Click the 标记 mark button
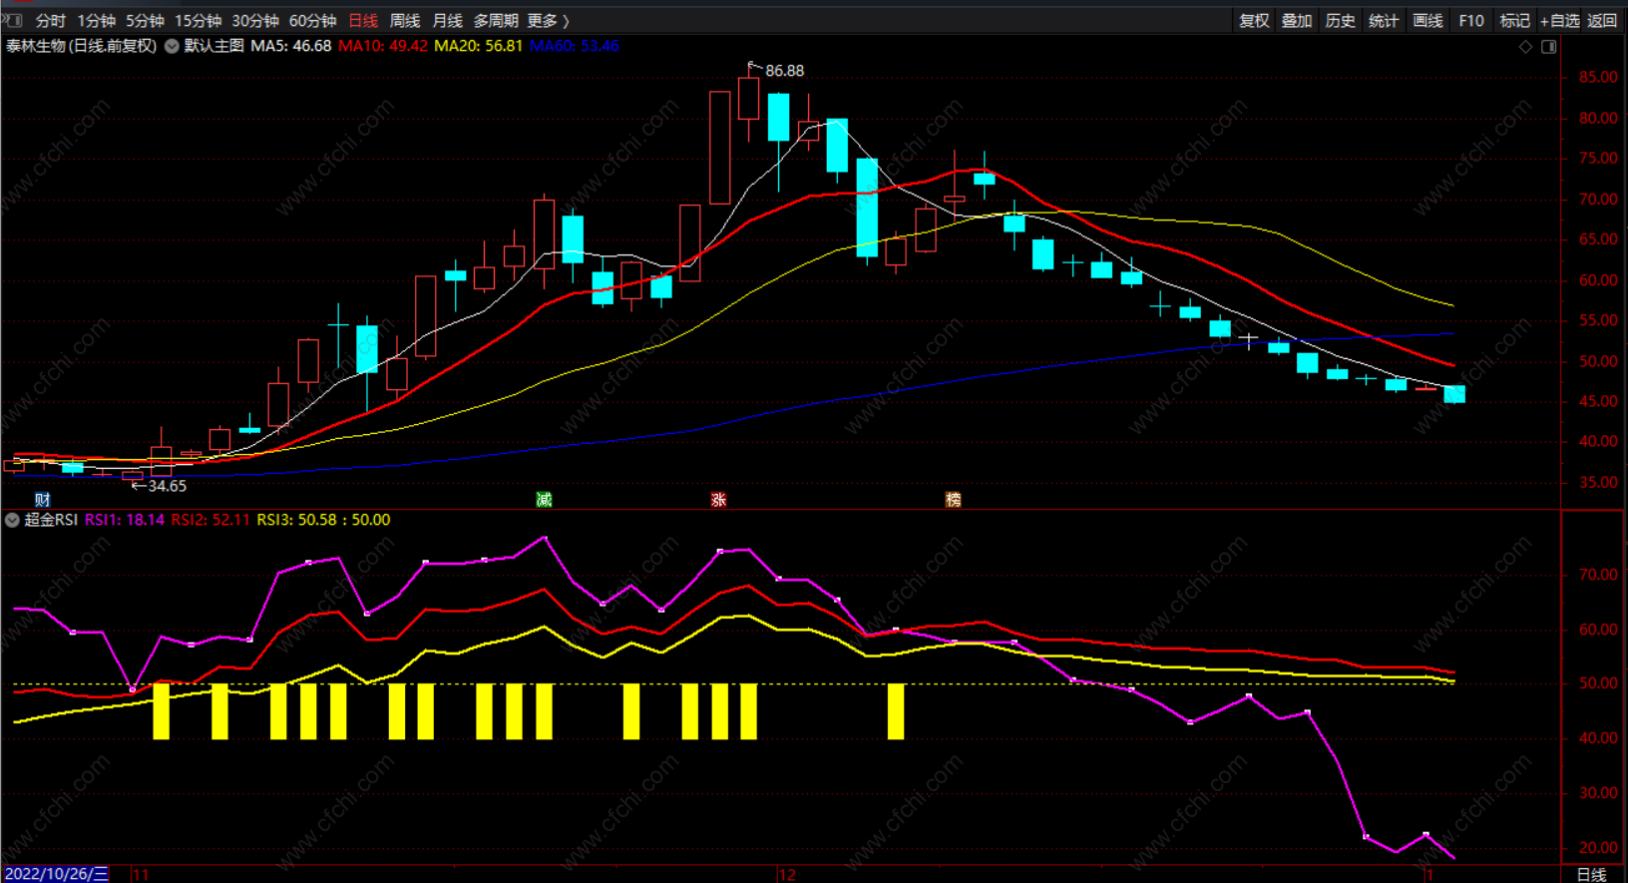The height and width of the screenshot is (883, 1628). pos(1514,21)
